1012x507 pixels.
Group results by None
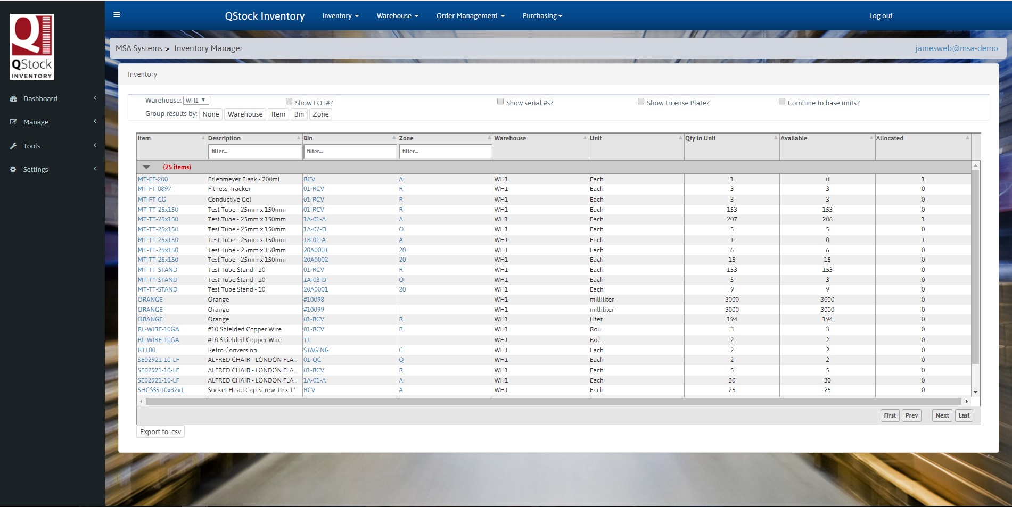coord(211,114)
